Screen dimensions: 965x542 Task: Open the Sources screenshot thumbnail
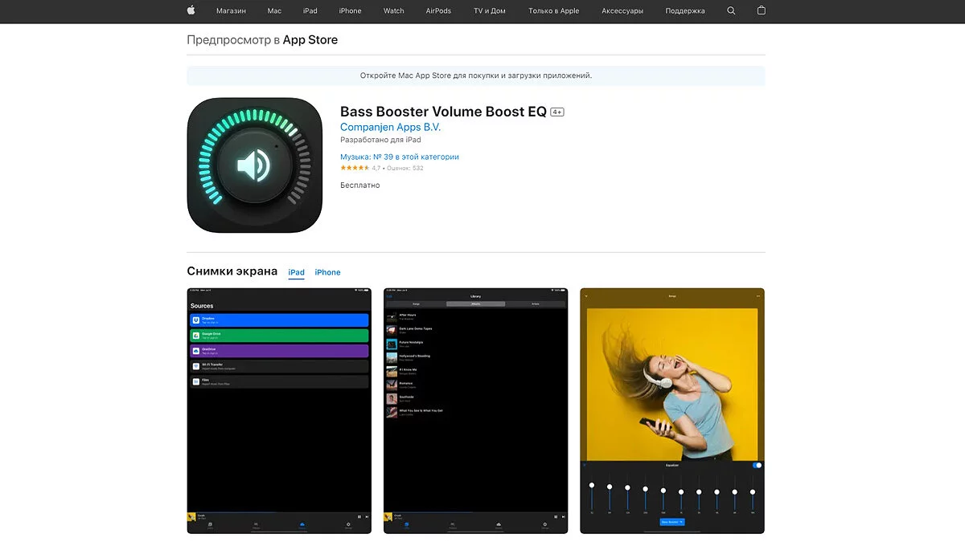[279, 410]
